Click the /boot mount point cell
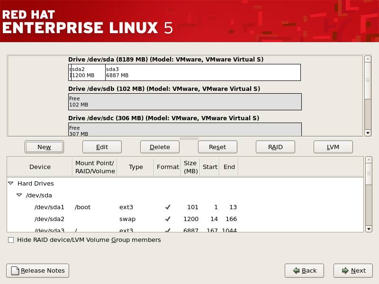 point(82,207)
